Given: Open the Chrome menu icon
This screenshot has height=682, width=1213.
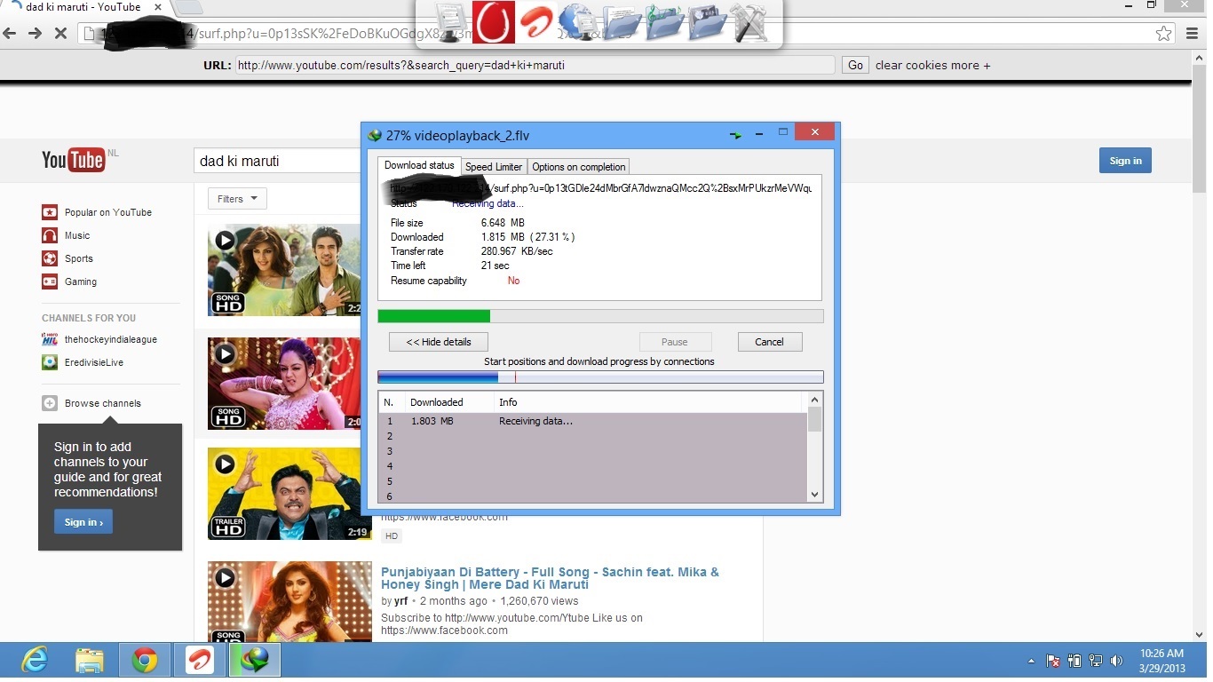Looking at the screenshot, I should (x=1193, y=33).
